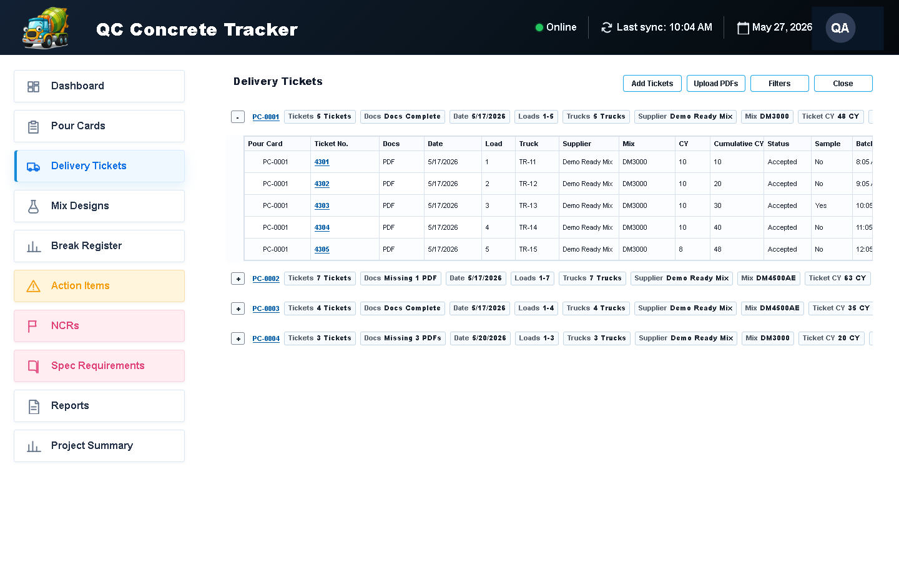The width and height of the screenshot is (899, 562).
Task: Open ticket number 4301
Action: point(322,162)
